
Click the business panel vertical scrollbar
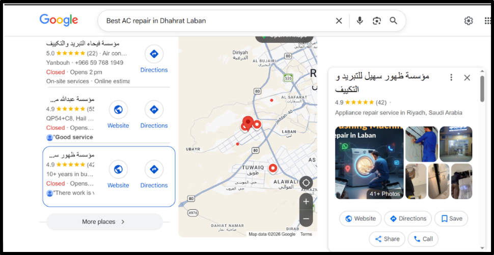point(482,89)
